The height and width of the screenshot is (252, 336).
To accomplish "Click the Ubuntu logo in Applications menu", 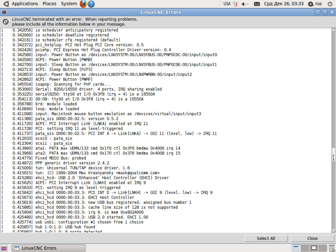I will (x=6, y=4).
